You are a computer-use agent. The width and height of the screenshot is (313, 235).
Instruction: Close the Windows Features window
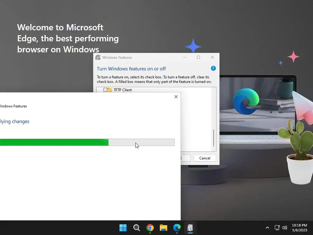pos(212,57)
